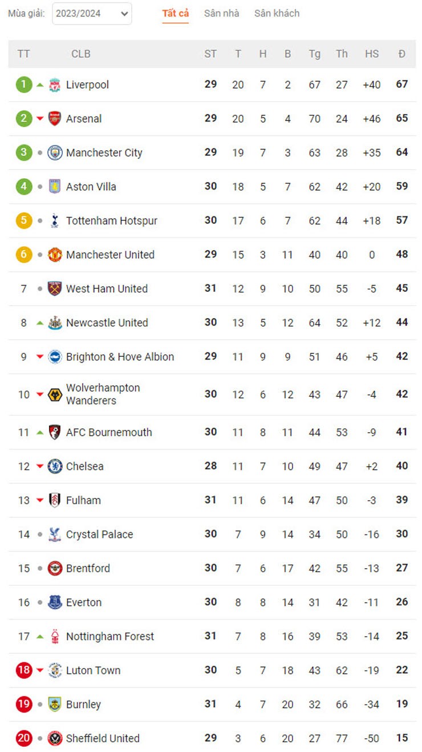
Task: Click the Sheffield United crest icon
Action: coord(55,738)
